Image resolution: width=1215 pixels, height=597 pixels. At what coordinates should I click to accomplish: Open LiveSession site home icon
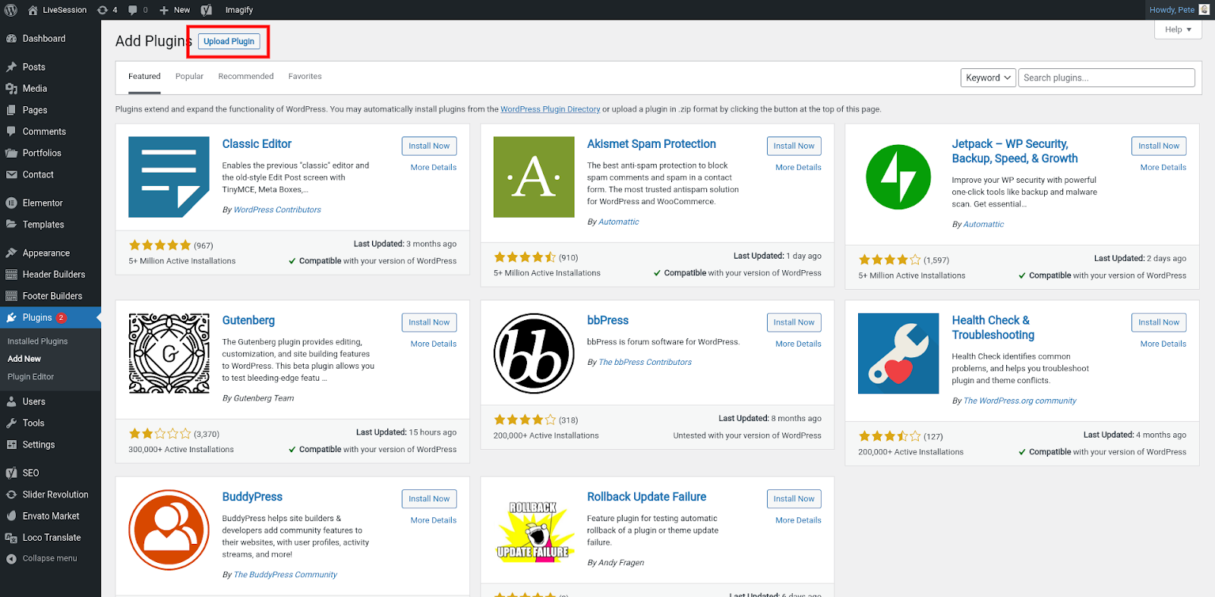click(33, 10)
